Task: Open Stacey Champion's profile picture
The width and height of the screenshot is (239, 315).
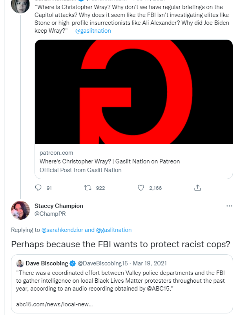Action: (x=20, y=210)
